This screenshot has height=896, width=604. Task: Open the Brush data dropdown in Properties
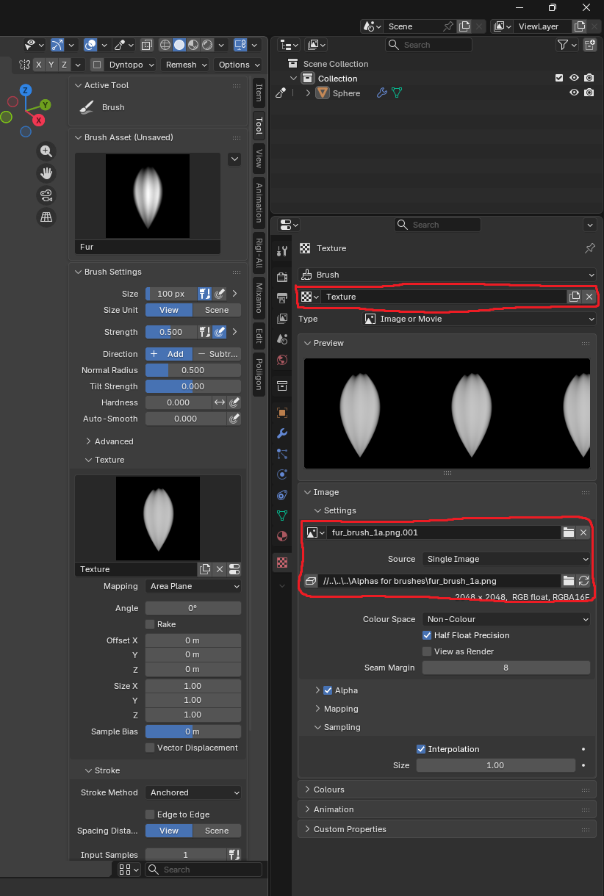click(447, 275)
